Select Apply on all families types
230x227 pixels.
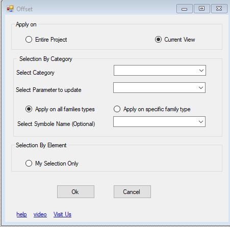coord(29,109)
